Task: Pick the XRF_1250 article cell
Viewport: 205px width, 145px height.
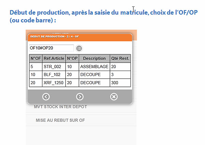Action: click(54, 83)
